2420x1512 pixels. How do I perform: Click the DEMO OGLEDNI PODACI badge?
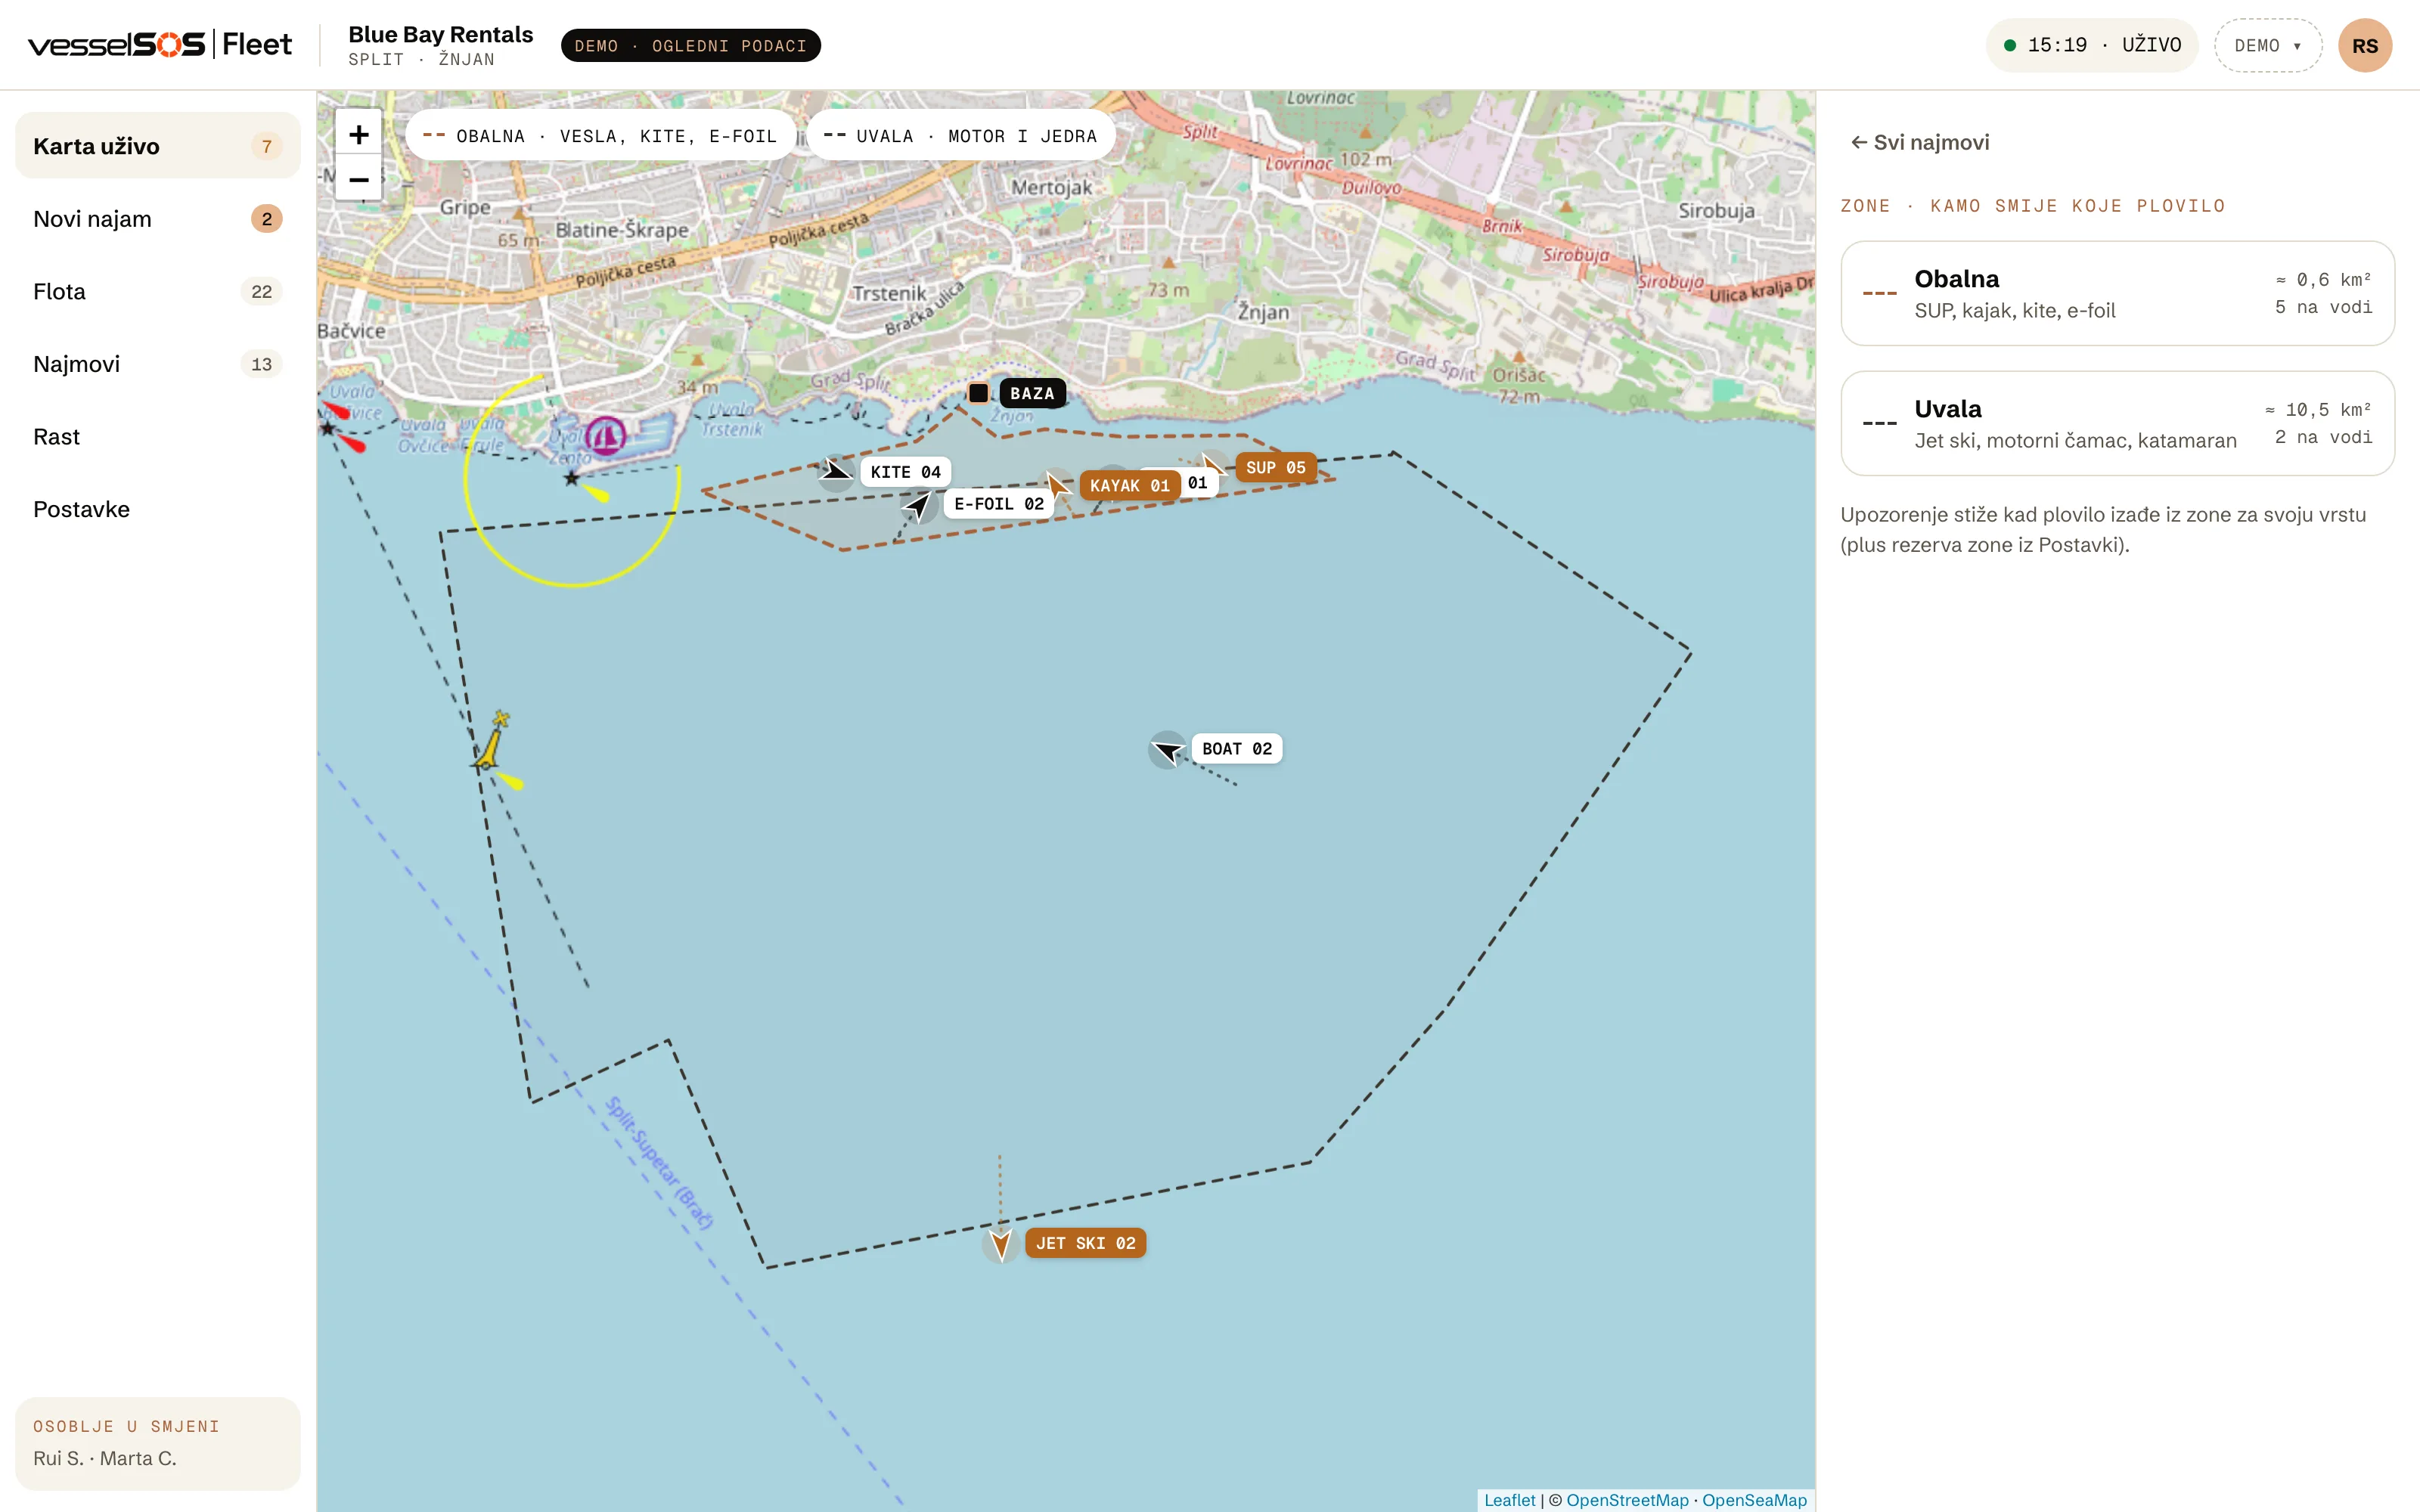click(691, 46)
